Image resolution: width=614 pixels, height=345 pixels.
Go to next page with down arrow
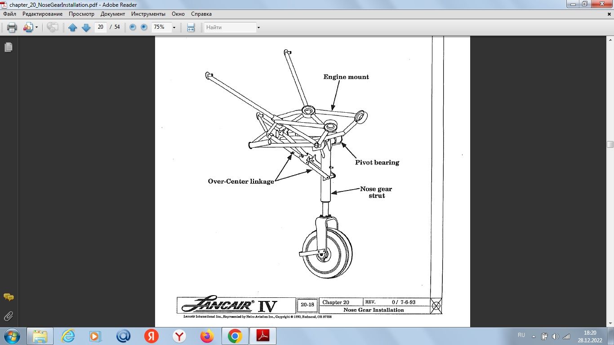point(86,27)
